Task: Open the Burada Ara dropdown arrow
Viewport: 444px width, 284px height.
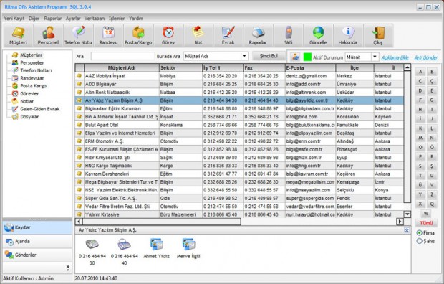Action: coord(245,56)
